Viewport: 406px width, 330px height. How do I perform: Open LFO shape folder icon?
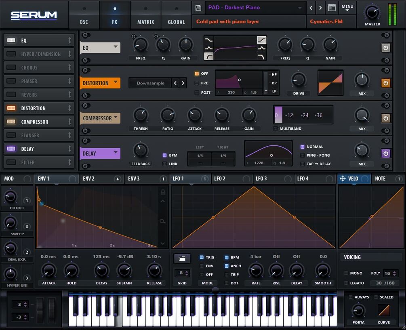[182, 259]
